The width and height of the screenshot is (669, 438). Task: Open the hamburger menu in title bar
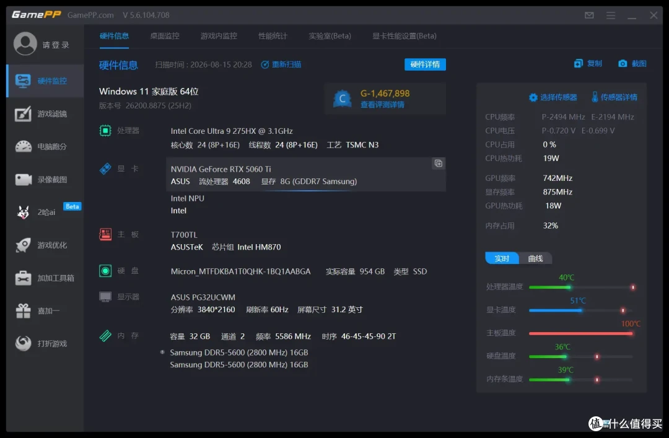pos(611,15)
